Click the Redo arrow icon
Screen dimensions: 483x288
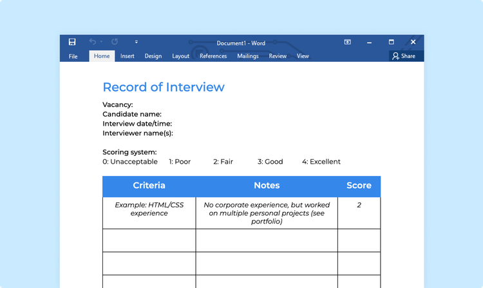pos(115,42)
